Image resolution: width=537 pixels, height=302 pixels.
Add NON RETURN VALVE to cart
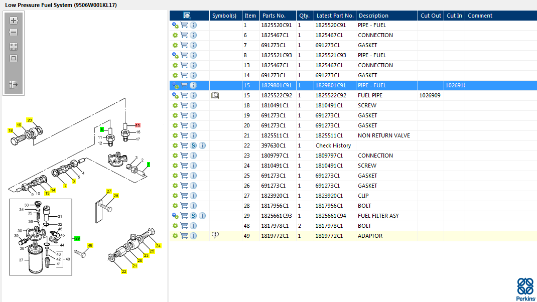(184, 135)
